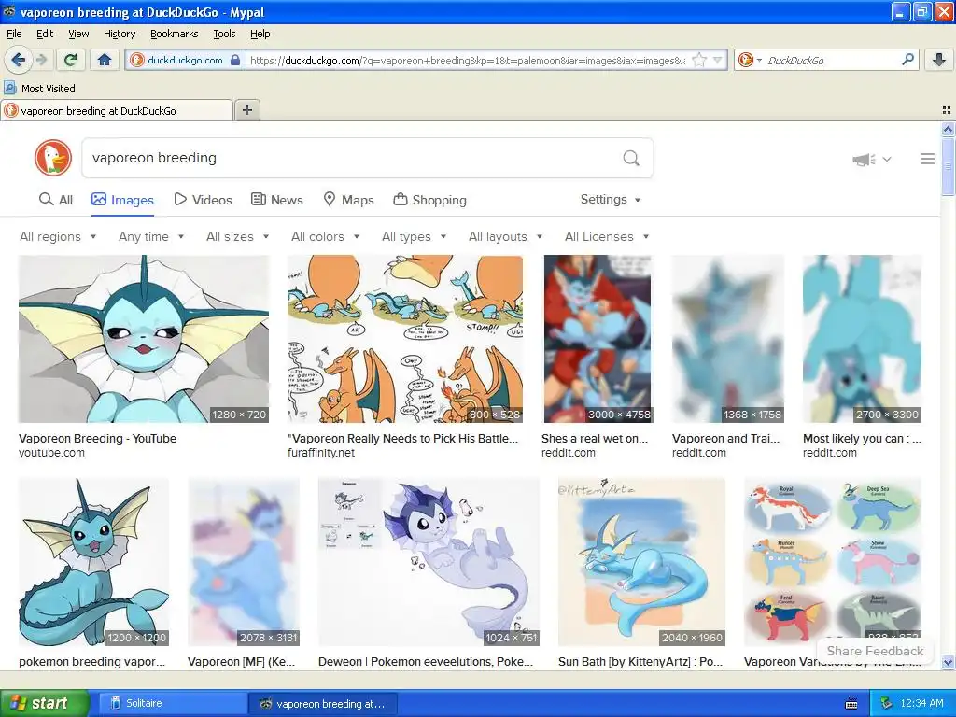The height and width of the screenshot is (717, 956).
Task: Switch to the Videos tab
Action: 203,200
